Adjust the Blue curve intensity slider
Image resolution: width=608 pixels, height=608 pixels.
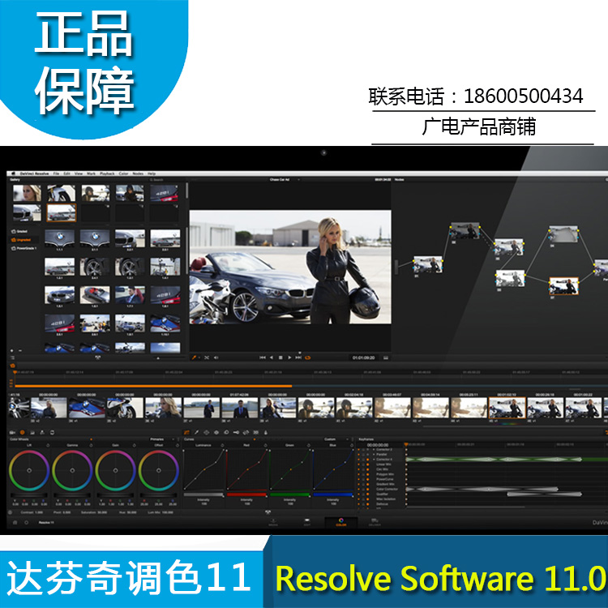tap(333, 495)
